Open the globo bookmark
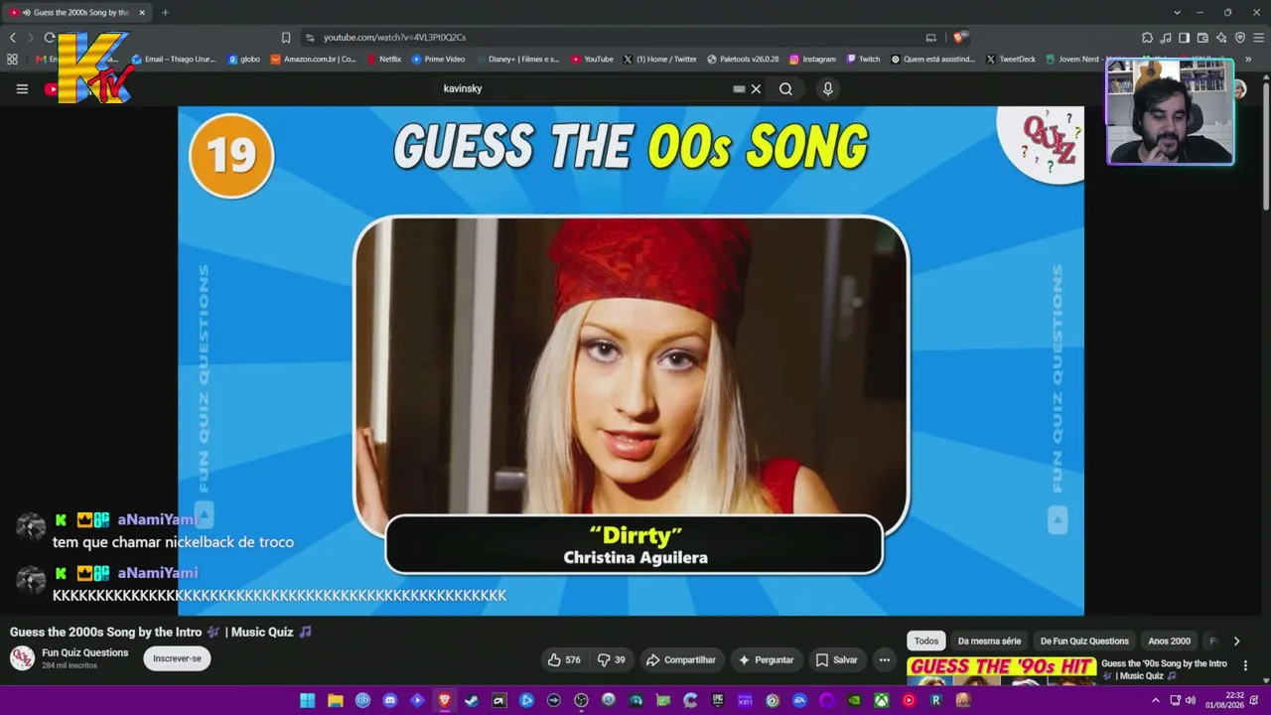Viewport: 1271px width, 715px height. click(243, 60)
